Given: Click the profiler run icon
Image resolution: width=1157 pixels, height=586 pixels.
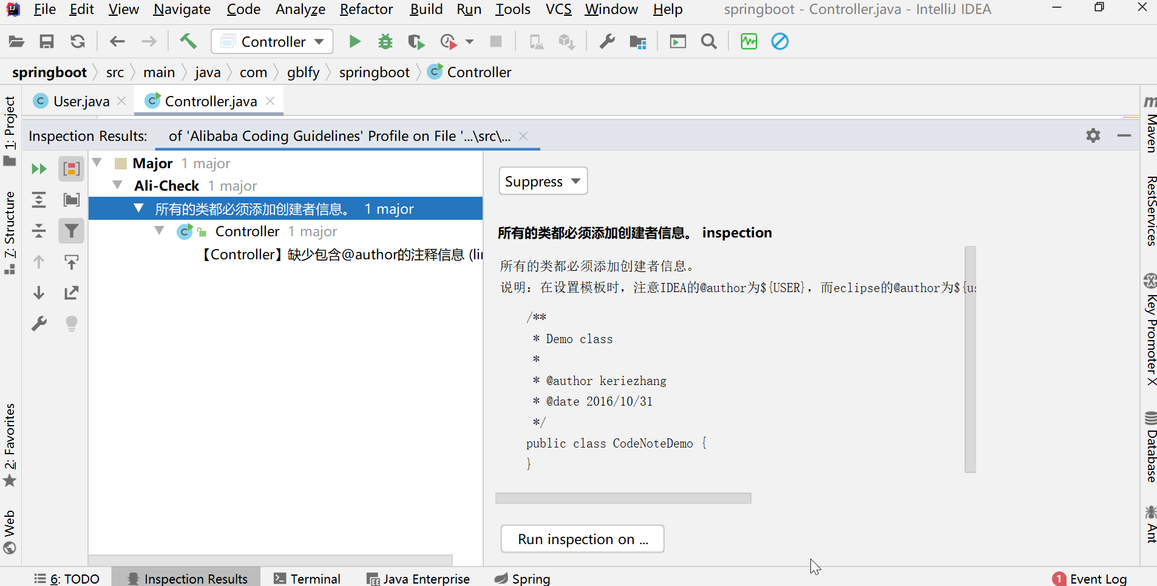Looking at the screenshot, I should tap(448, 41).
